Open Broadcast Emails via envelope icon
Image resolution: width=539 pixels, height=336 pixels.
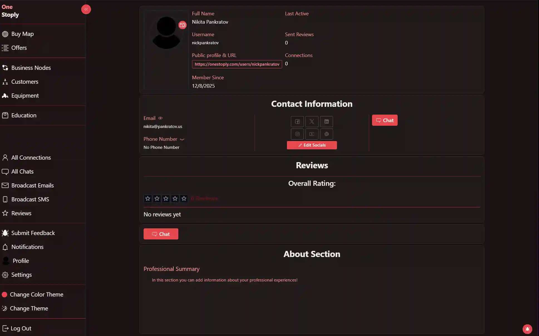pyautogui.click(x=5, y=185)
